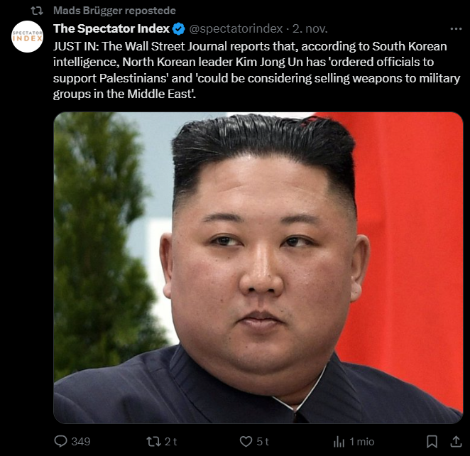
Task: Open the Spectator Index profile avatar
Action: coord(27,36)
